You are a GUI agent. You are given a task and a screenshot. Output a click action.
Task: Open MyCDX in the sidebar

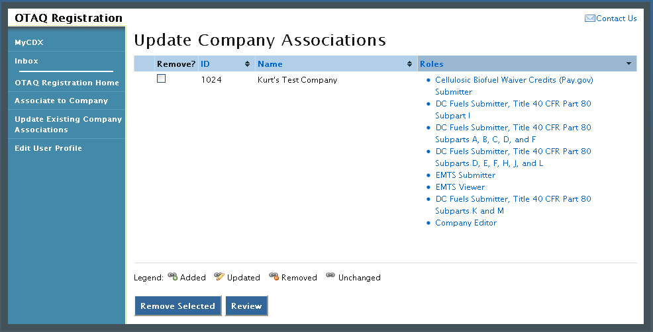tap(29, 42)
